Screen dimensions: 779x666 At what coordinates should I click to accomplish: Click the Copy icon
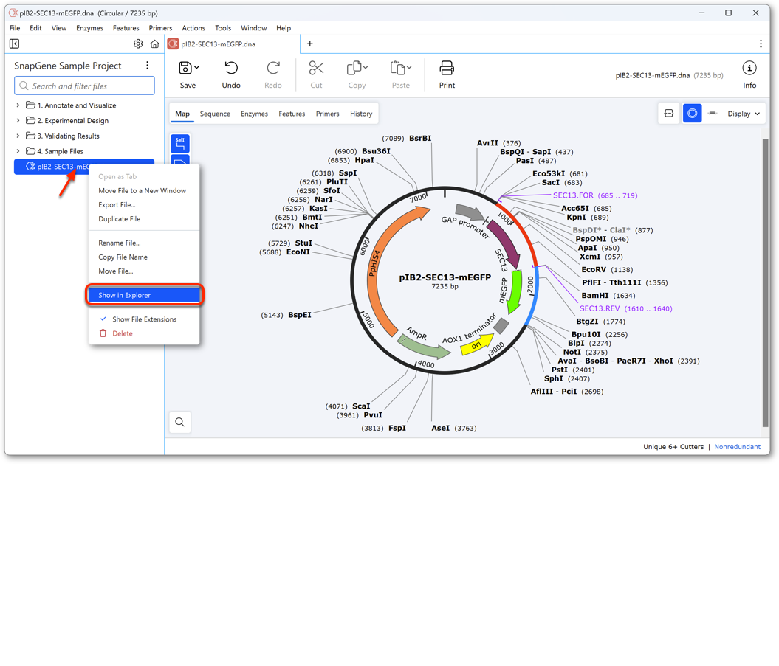354,68
